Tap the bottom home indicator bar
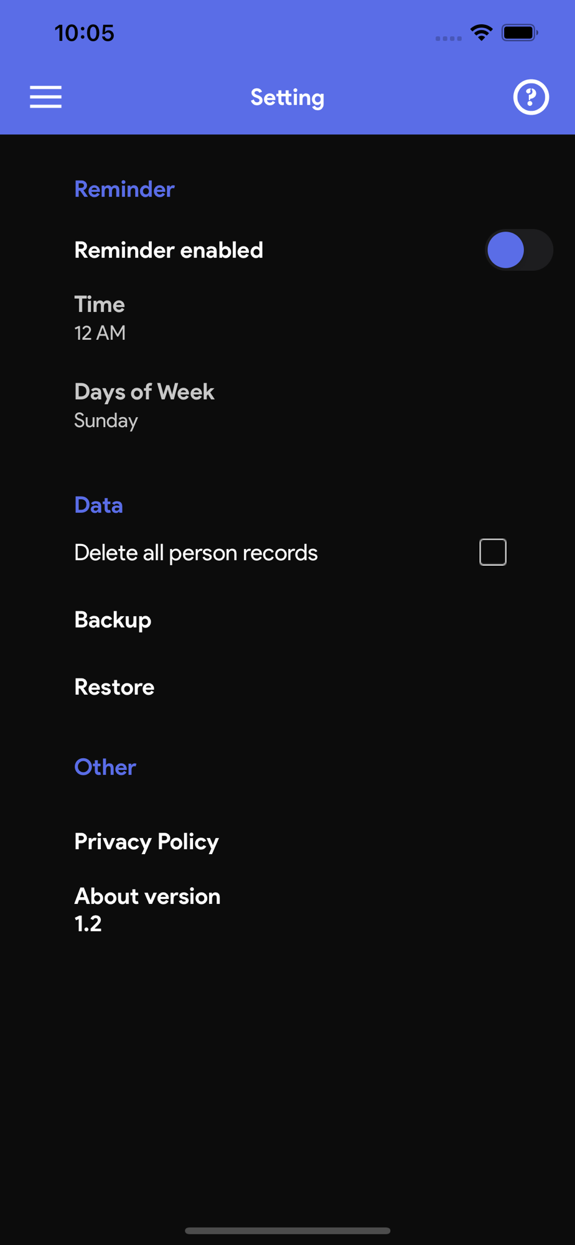575x1245 pixels. [x=287, y=1231]
